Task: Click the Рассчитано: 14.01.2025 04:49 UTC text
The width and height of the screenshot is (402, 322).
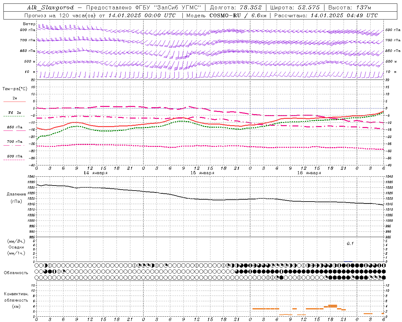Action: (326, 15)
